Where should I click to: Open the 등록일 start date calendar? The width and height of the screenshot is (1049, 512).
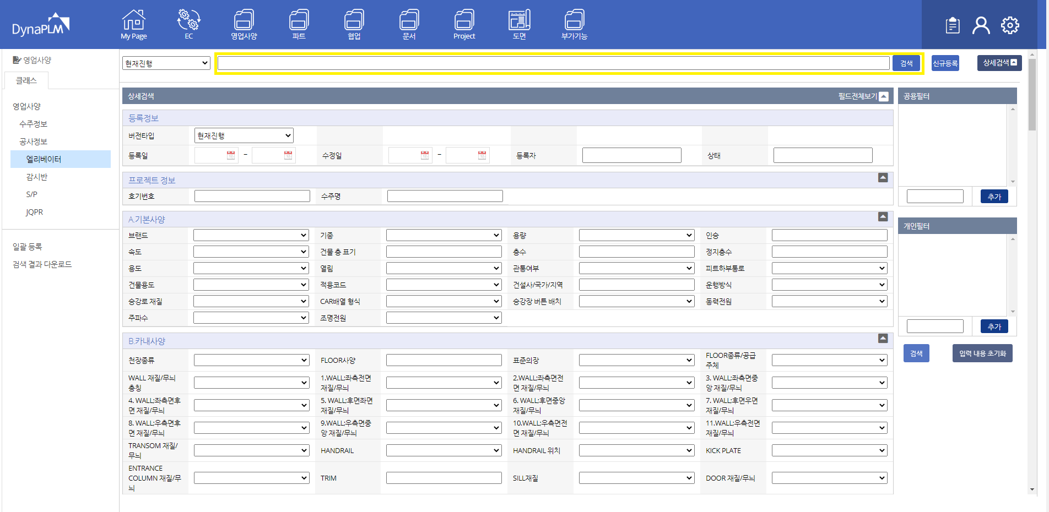[231, 155]
